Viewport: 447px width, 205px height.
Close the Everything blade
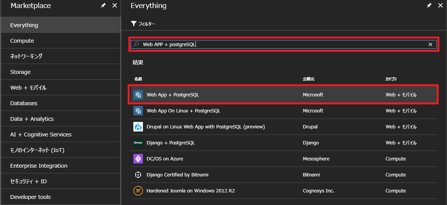pos(440,5)
